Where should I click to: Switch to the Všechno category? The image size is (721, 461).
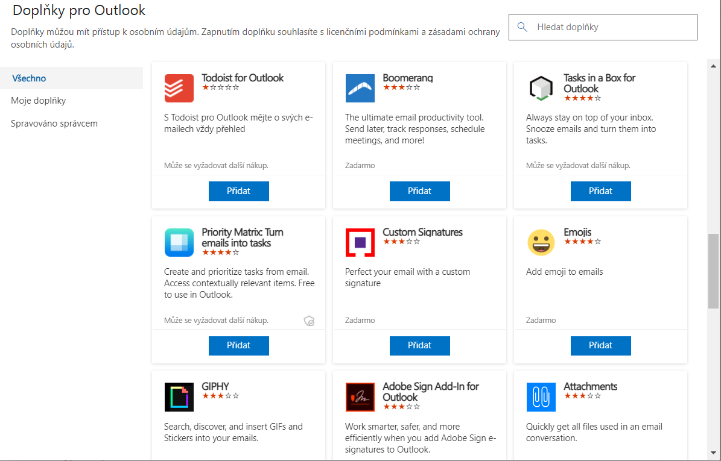(x=29, y=78)
